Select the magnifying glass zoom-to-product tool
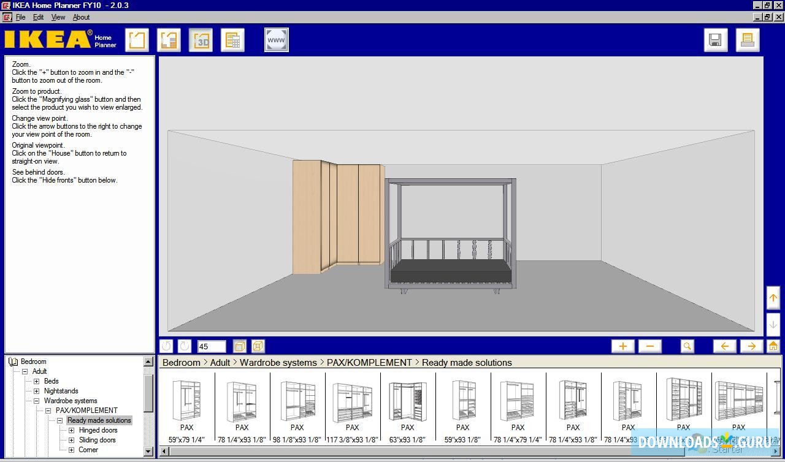Screen dimensions: 785x462 coord(687,346)
